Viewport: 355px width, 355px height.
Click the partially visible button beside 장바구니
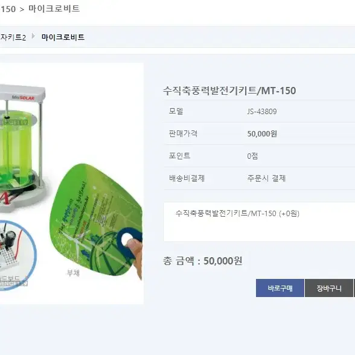pyautogui.click(x=354, y=288)
